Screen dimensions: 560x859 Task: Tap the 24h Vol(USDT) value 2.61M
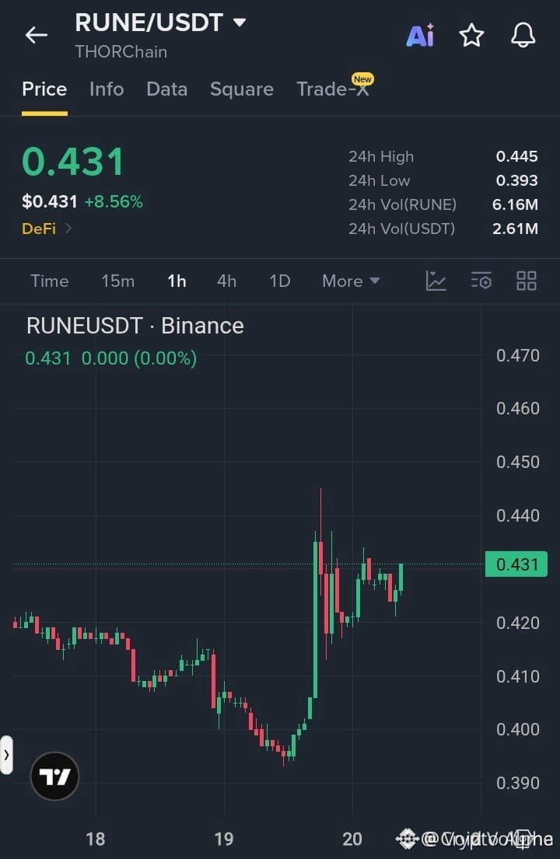[515, 229]
